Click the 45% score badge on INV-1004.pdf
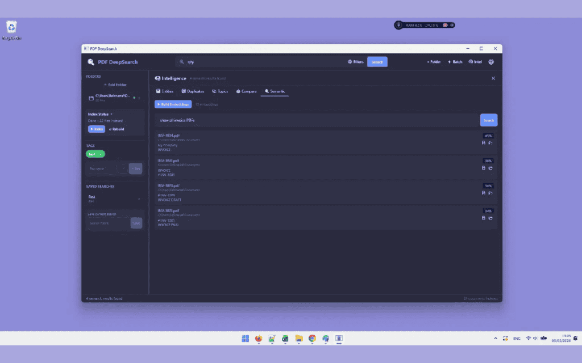 coord(488,136)
